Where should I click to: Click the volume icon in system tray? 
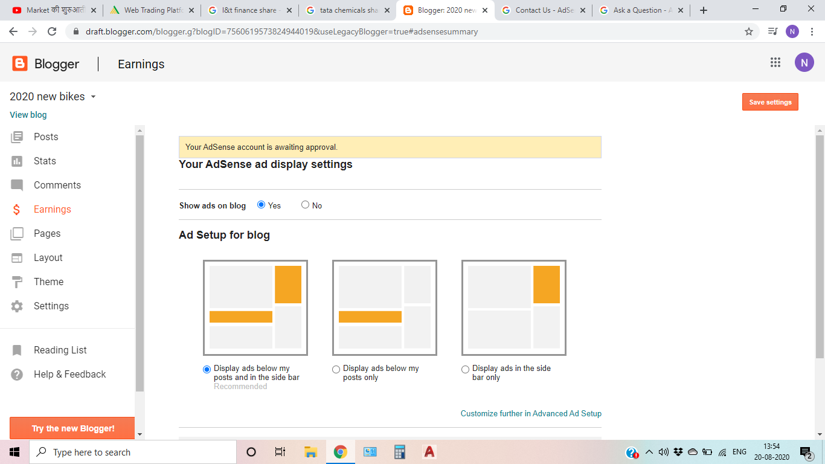click(x=664, y=452)
